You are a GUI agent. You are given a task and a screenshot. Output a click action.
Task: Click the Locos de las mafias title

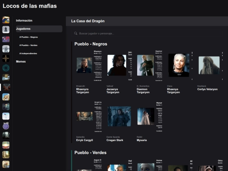[x=30, y=6]
